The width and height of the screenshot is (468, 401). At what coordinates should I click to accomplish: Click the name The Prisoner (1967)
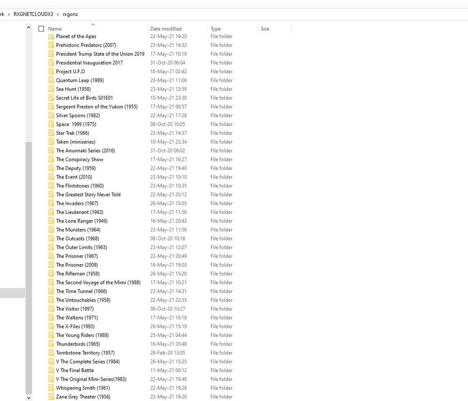[x=77, y=256]
